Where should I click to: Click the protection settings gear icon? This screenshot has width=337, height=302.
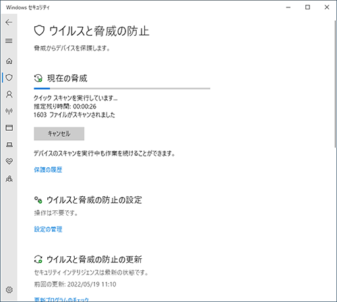(38, 200)
